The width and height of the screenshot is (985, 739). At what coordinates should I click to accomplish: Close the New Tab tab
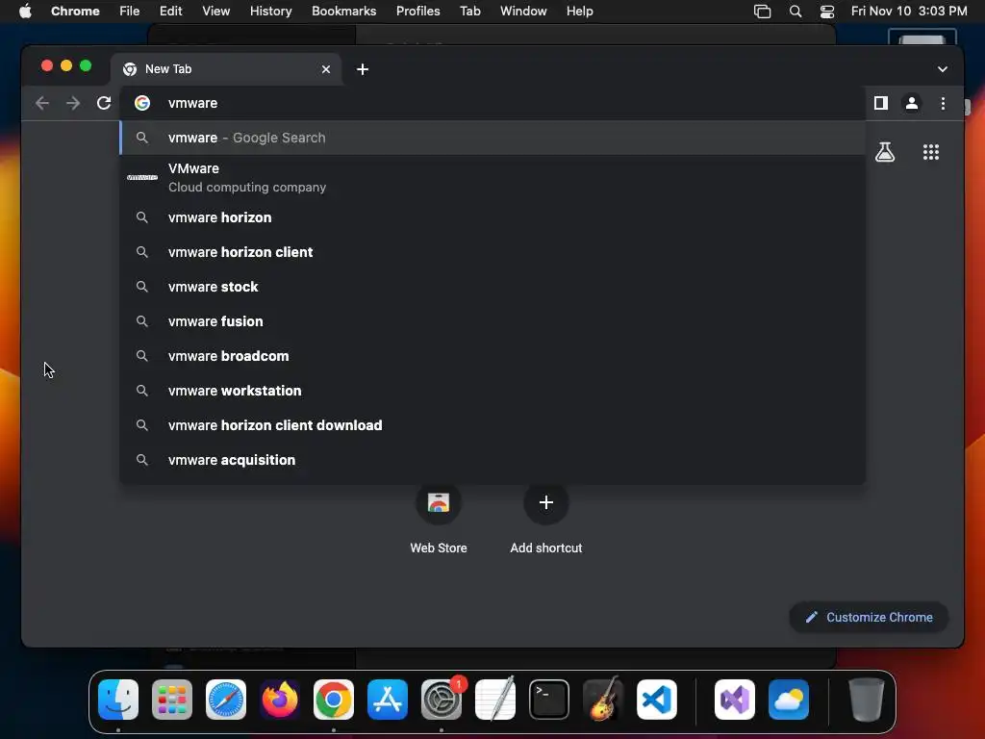tap(325, 69)
